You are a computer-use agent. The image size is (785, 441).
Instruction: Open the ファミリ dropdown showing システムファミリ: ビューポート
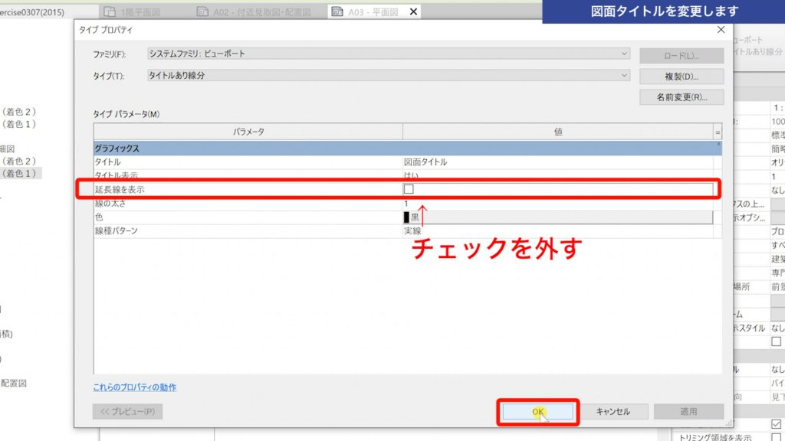pos(624,53)
